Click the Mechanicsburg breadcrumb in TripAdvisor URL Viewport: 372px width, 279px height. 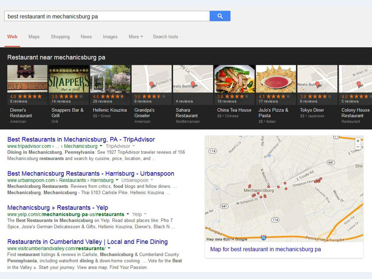[81, 146]
